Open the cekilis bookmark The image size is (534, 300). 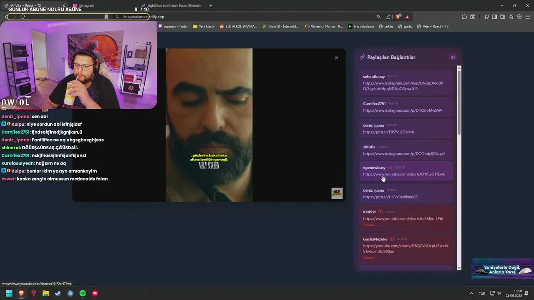[x=386, y=26]
